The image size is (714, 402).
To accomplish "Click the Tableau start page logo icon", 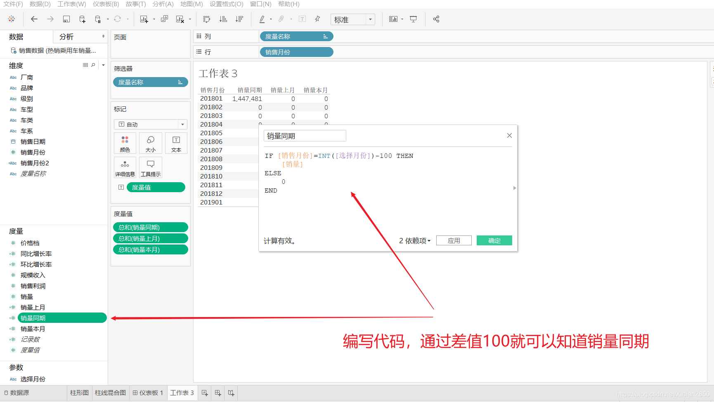I will click(x=12, y=19).
